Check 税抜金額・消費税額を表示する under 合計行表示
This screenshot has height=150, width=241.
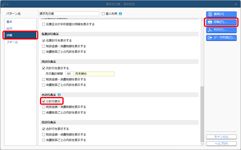44,135
